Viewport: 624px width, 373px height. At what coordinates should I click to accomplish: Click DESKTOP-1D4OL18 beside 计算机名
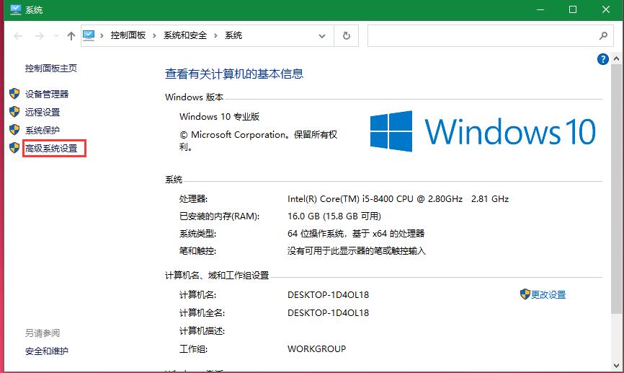pyautogui.click(x=328, y=295)
